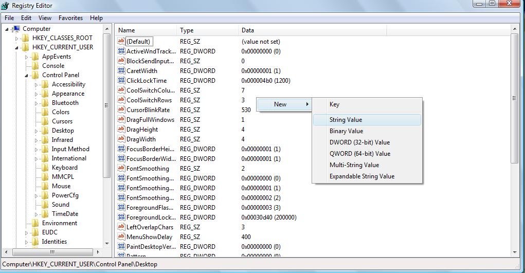
Task: Open the Favorites menu
Action: (x=70, y=18)
